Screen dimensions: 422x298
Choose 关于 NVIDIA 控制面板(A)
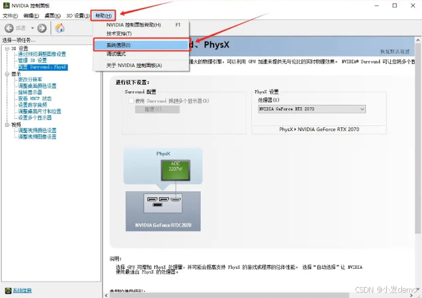pos(141,65)
